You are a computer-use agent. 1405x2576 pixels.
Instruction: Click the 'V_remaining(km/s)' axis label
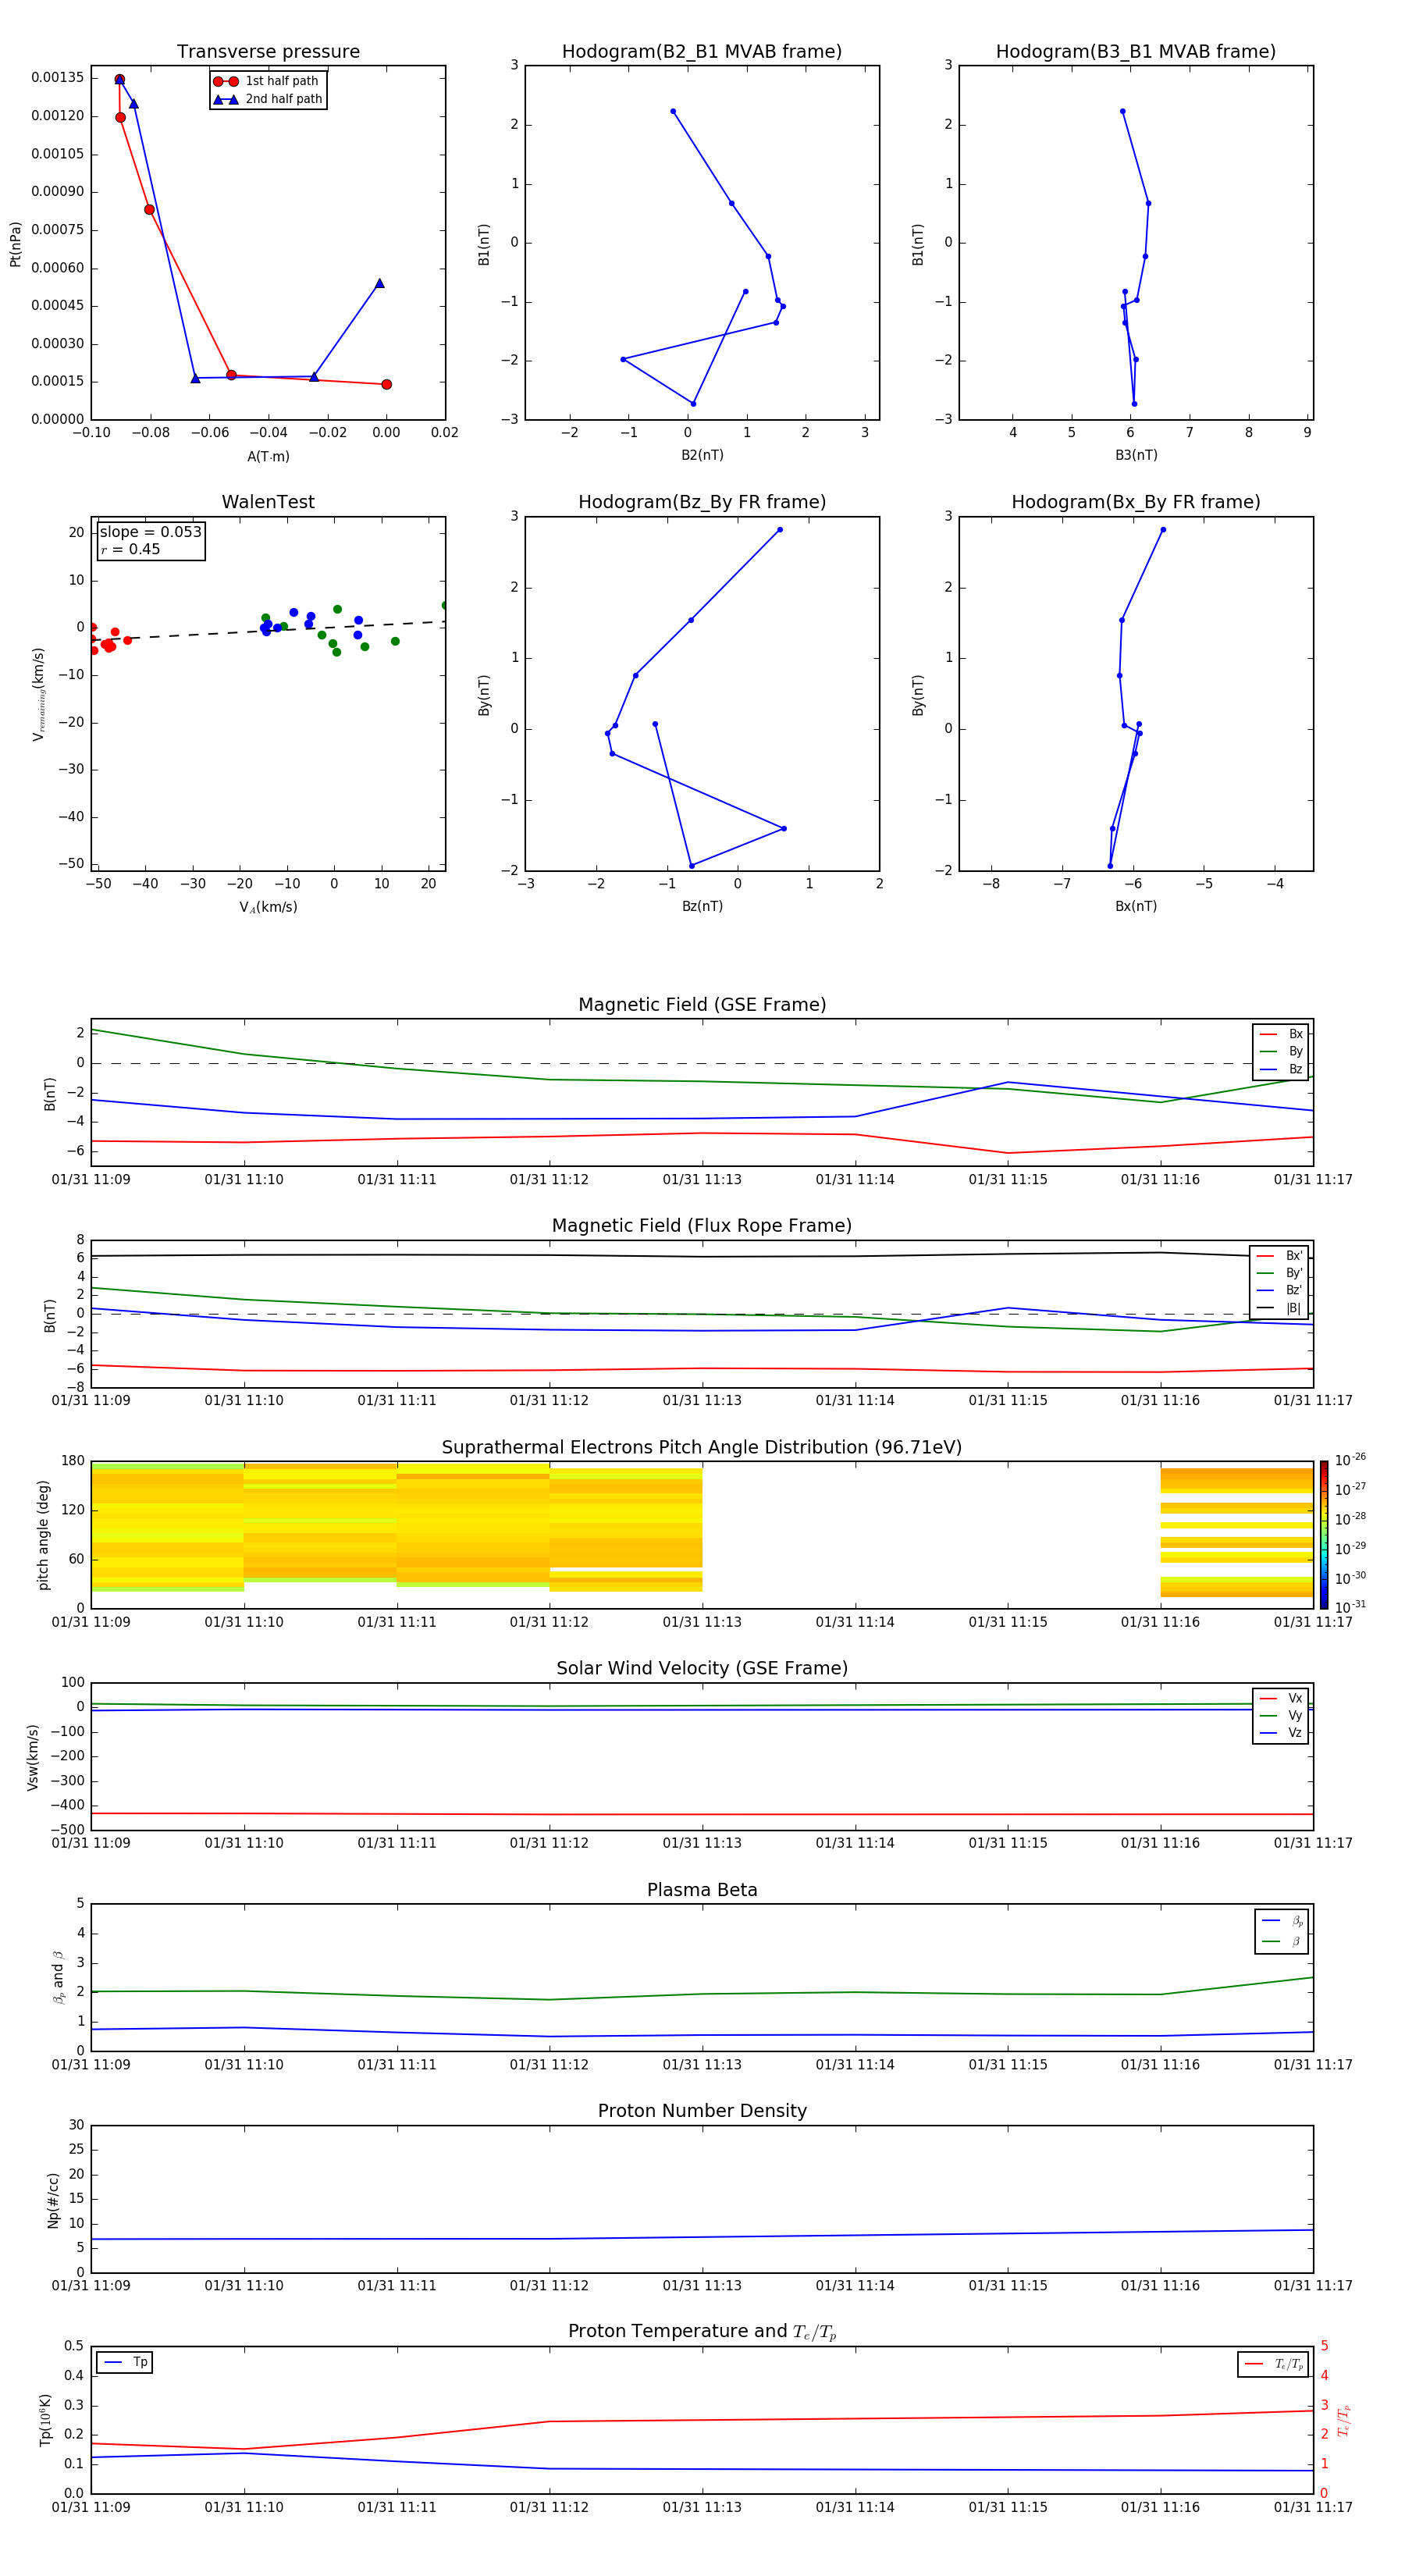[x=39, y=694]
